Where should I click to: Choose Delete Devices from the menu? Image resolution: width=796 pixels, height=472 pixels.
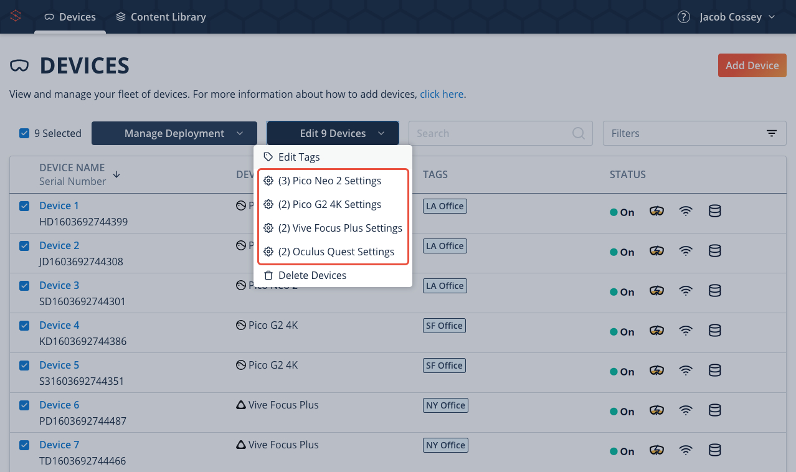pos(333,275)
